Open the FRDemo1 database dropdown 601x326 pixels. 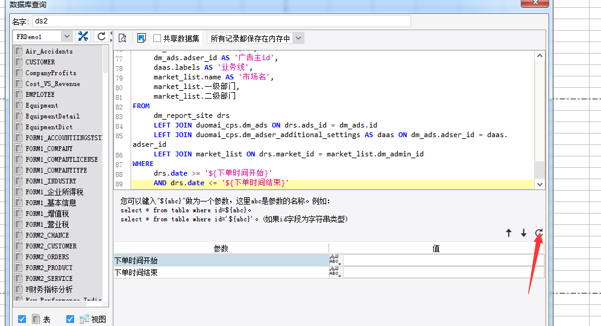(x=67, y=36)
